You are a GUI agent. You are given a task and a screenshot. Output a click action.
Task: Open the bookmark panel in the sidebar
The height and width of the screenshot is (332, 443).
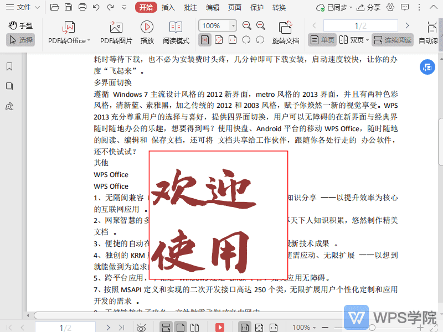(x=9, y=66)
